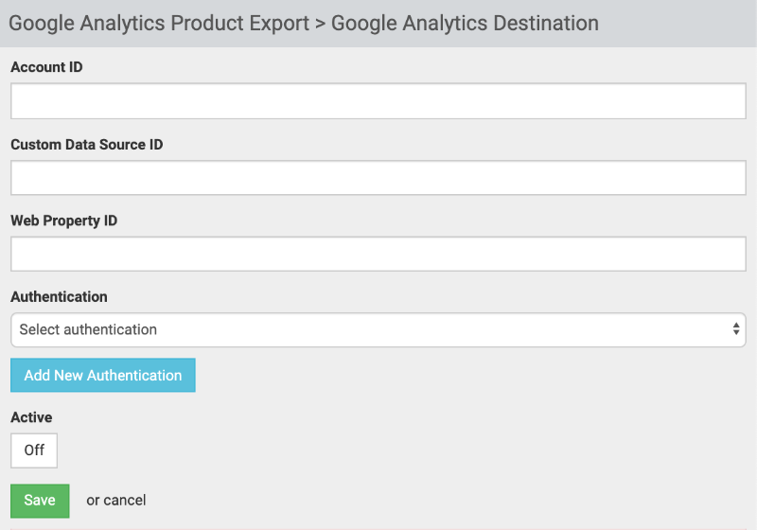
Task: Open the Select authentication dropdown
Action: [378, 330]
